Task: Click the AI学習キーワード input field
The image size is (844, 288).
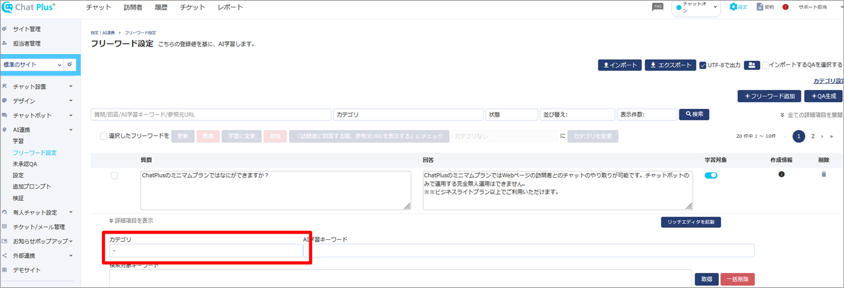Action: (x=529, y=251)
